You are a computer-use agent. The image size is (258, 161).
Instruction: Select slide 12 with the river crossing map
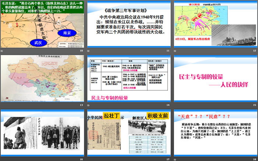(x=216, y=24)
